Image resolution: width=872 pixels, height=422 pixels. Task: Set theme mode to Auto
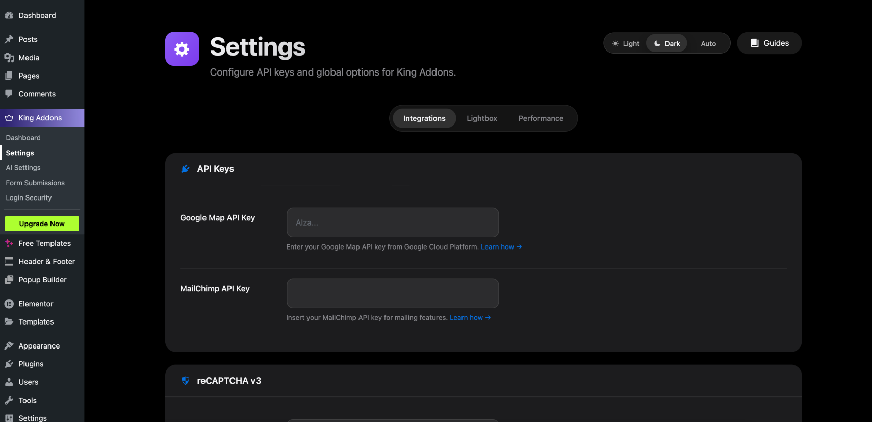[x=708, y=44]
